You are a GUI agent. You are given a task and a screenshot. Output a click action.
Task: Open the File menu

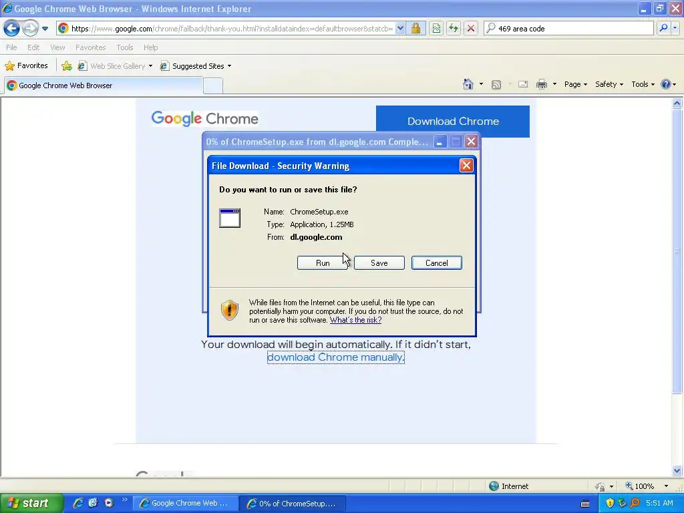pyautogui.click(x=12, y=47)
